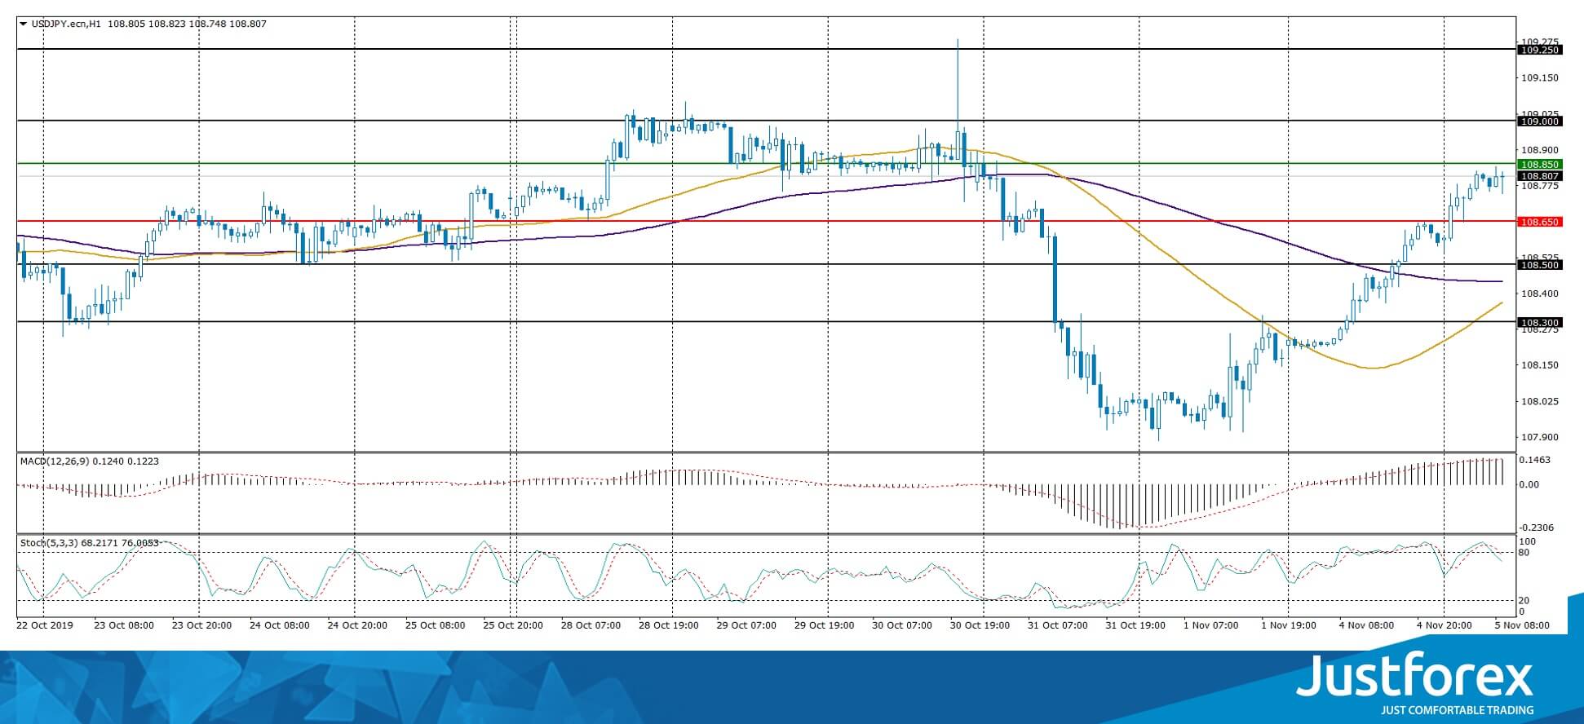The height and width of the screenshot is (724, 1584).
Task: Click the MACD(12,26,9) indicator label
Action: click(89, 461)
